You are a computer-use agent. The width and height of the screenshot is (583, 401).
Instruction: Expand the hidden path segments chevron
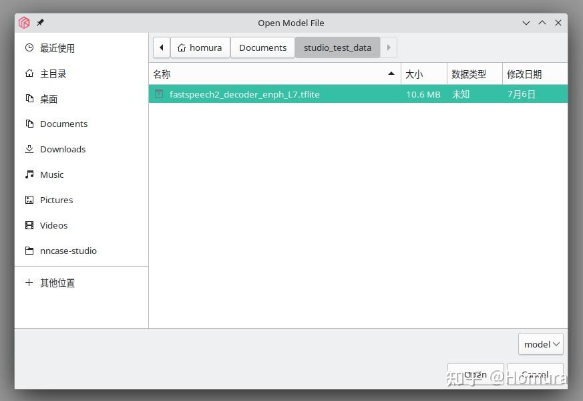point(388,47)
